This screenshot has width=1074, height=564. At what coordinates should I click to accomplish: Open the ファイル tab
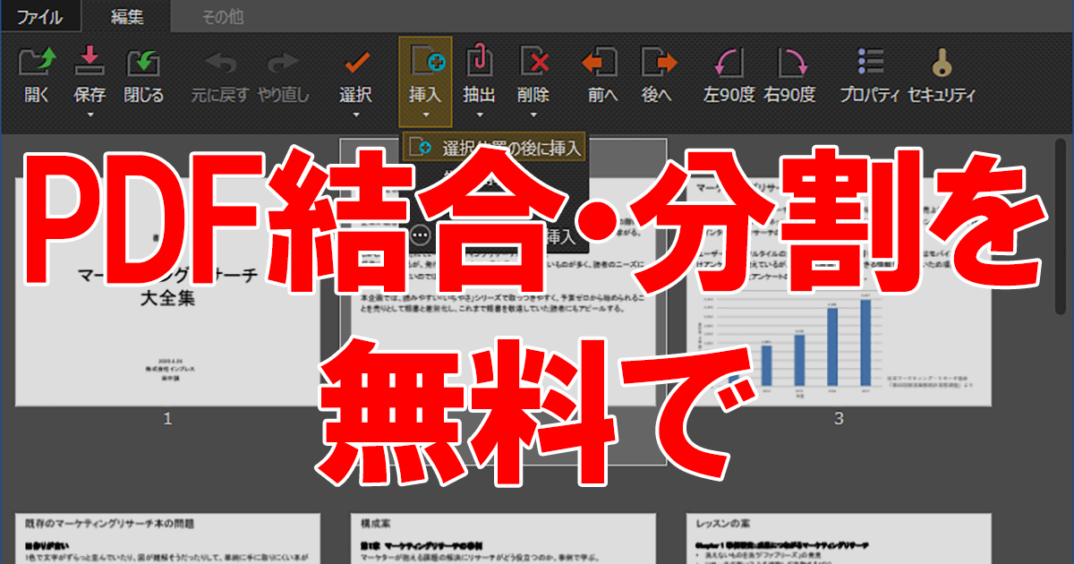pyautogui.click(x=39, y=15)
